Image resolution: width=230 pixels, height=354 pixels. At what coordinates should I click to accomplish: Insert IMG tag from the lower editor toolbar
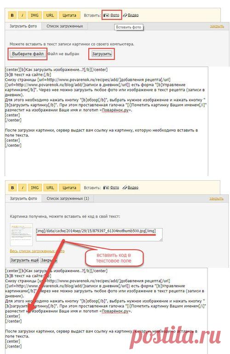tap(34, 188)
